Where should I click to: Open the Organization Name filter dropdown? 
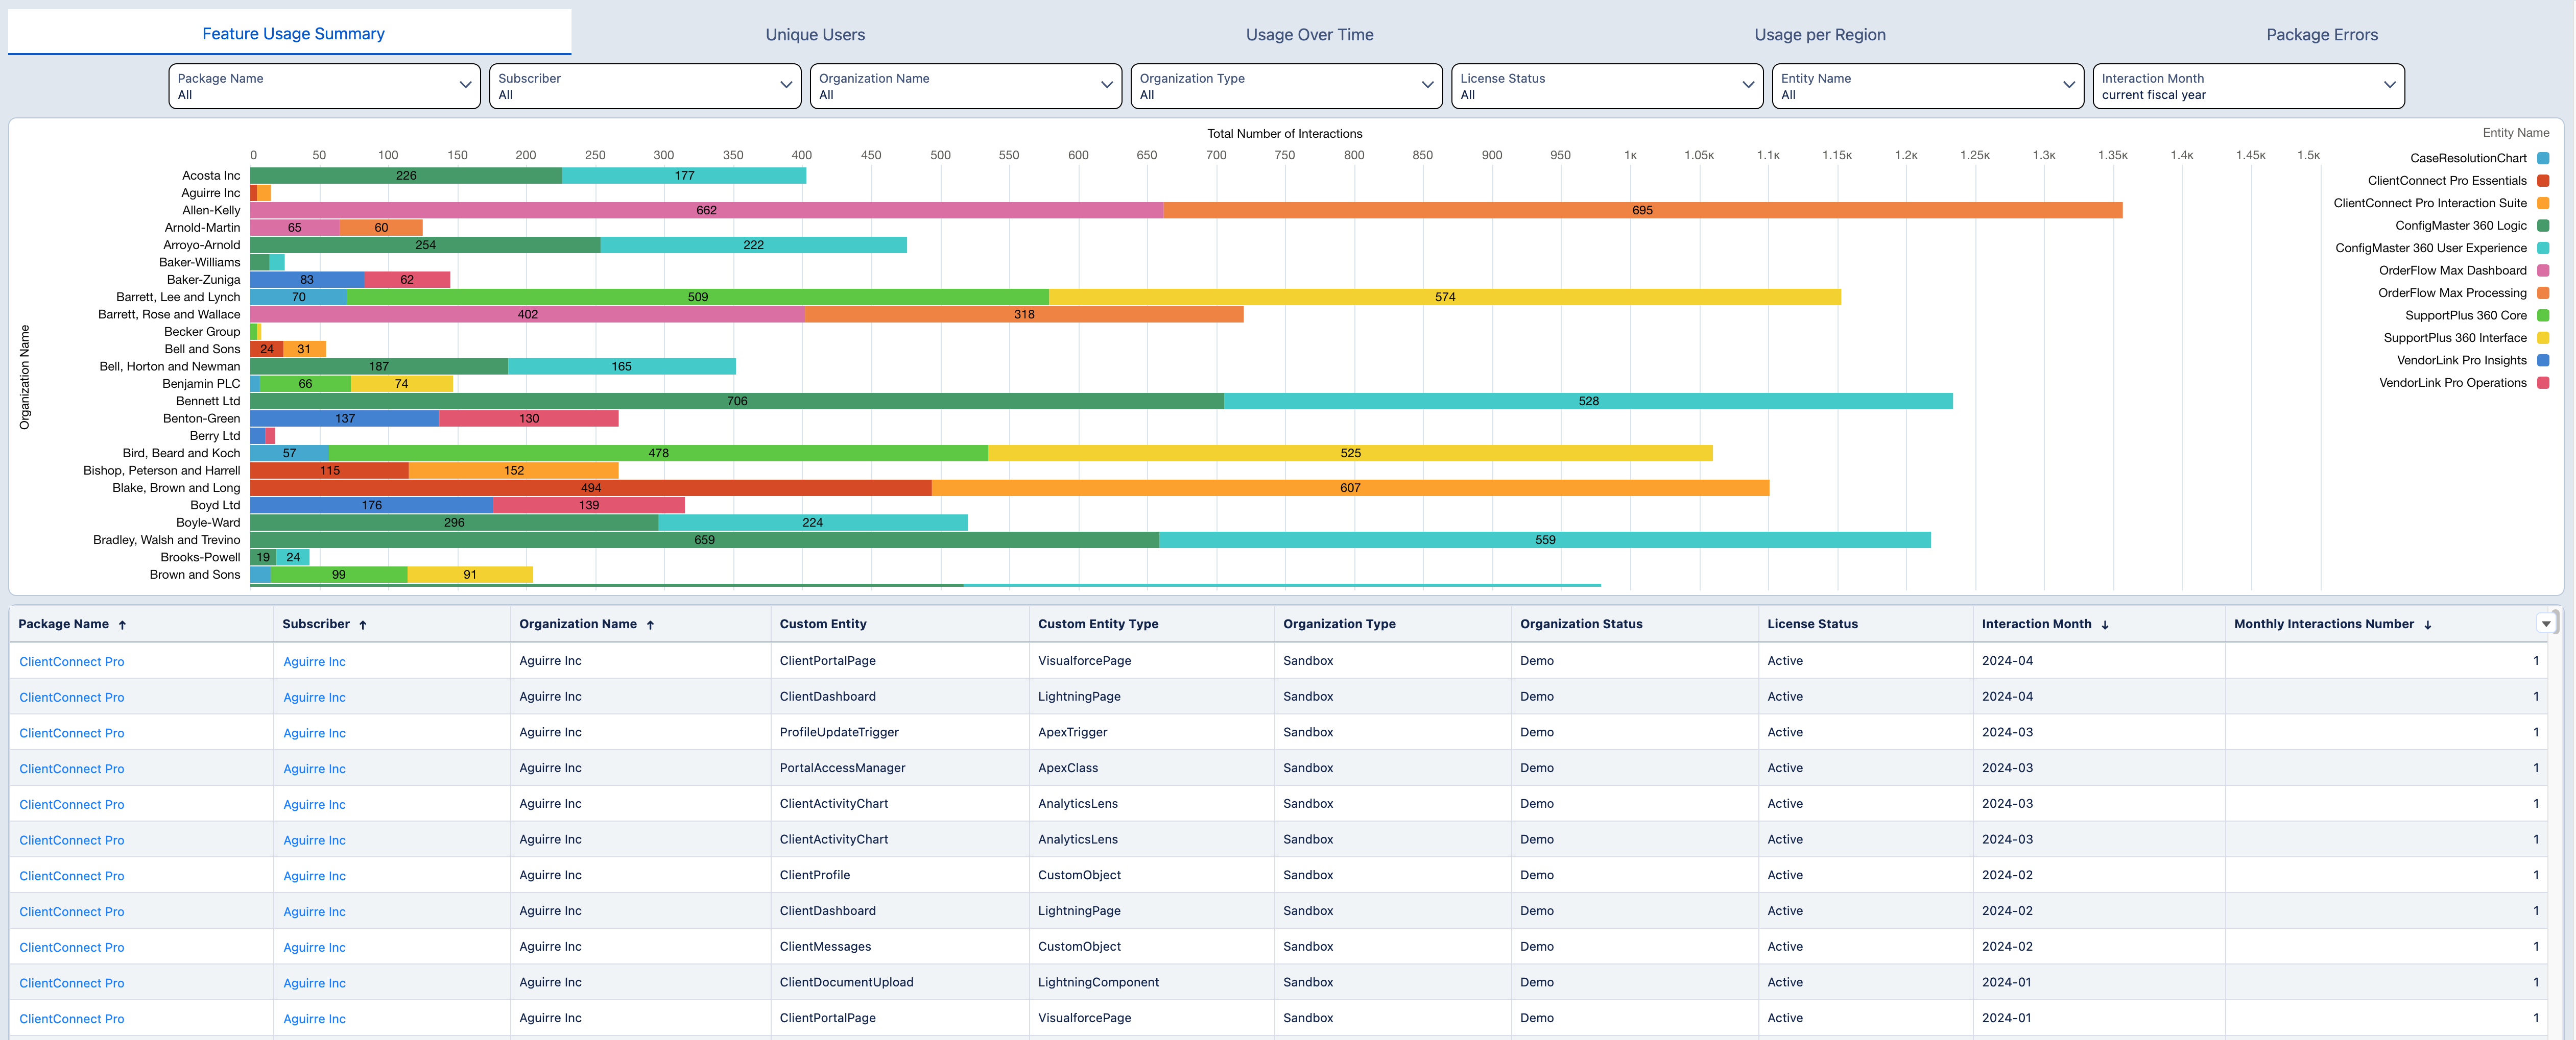pyautogui.click(x=965, y=86)
